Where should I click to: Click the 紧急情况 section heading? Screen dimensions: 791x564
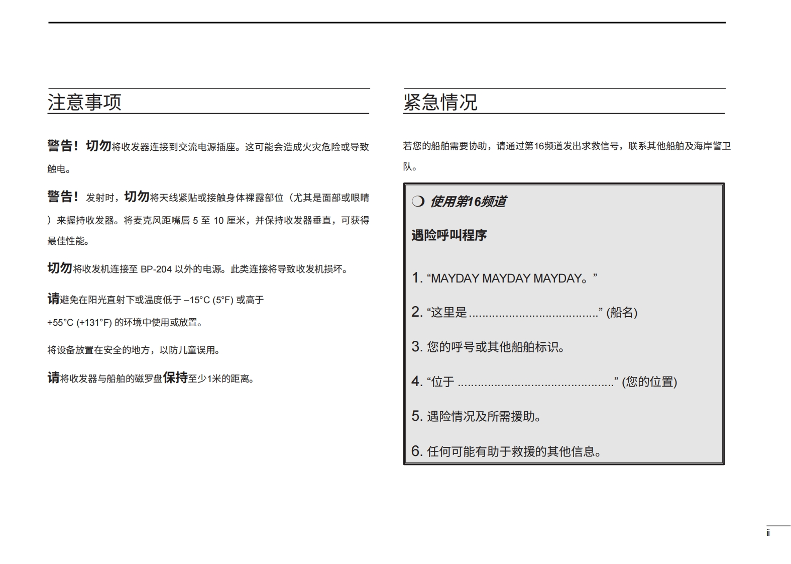click(x=440, y=102)
